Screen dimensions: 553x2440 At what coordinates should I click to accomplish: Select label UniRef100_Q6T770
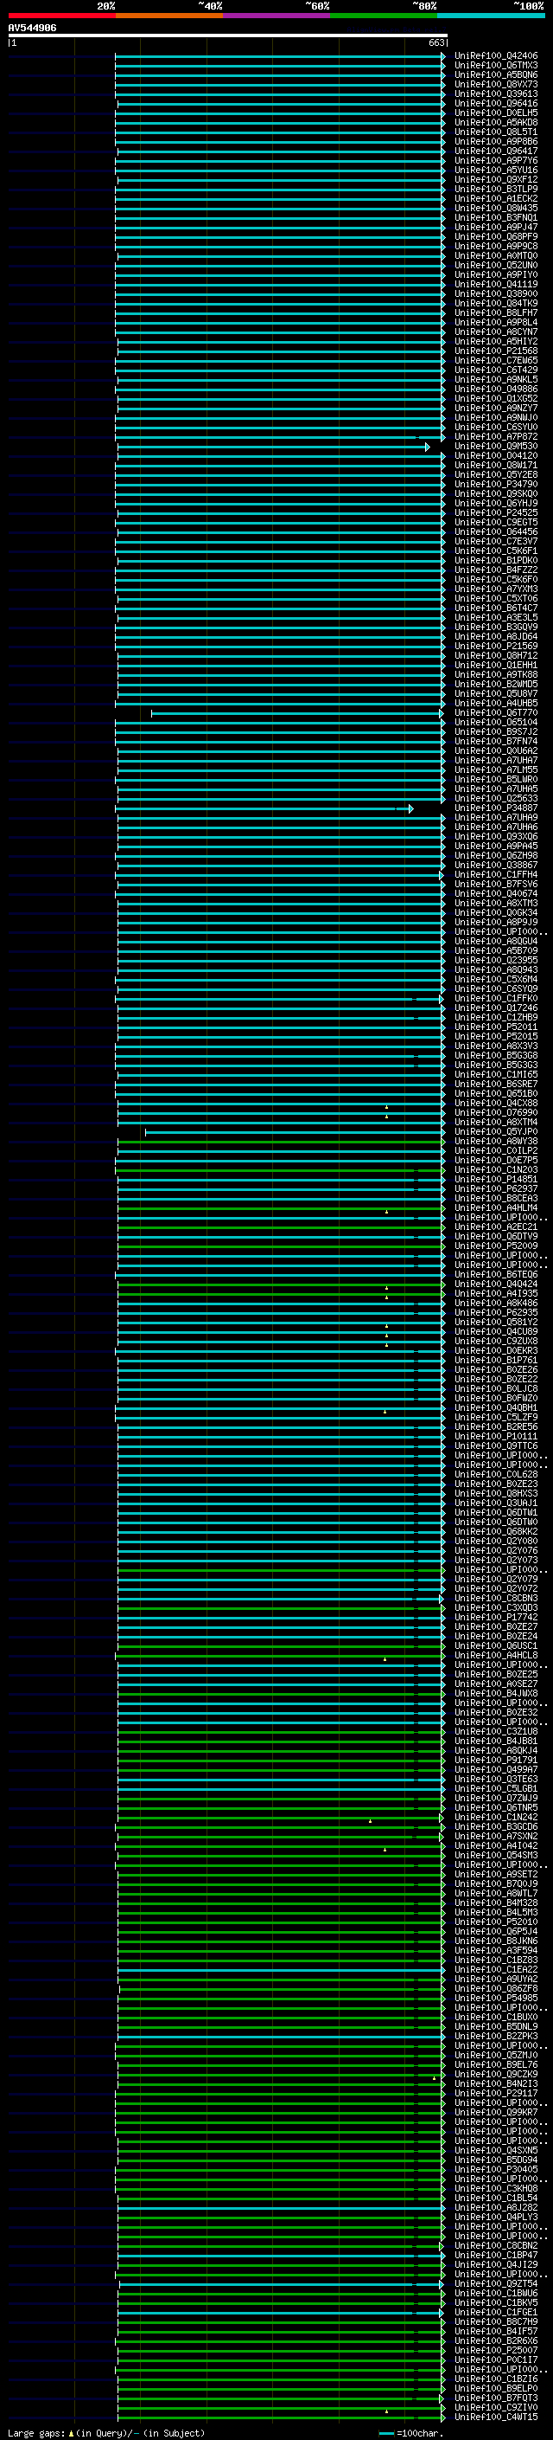point(495,712)
